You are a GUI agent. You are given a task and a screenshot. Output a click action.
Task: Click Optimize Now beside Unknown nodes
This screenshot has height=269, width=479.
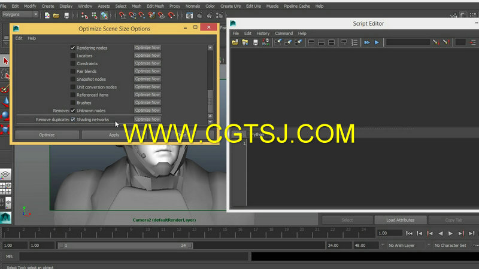pyautogui.click(x=147, y=111)
